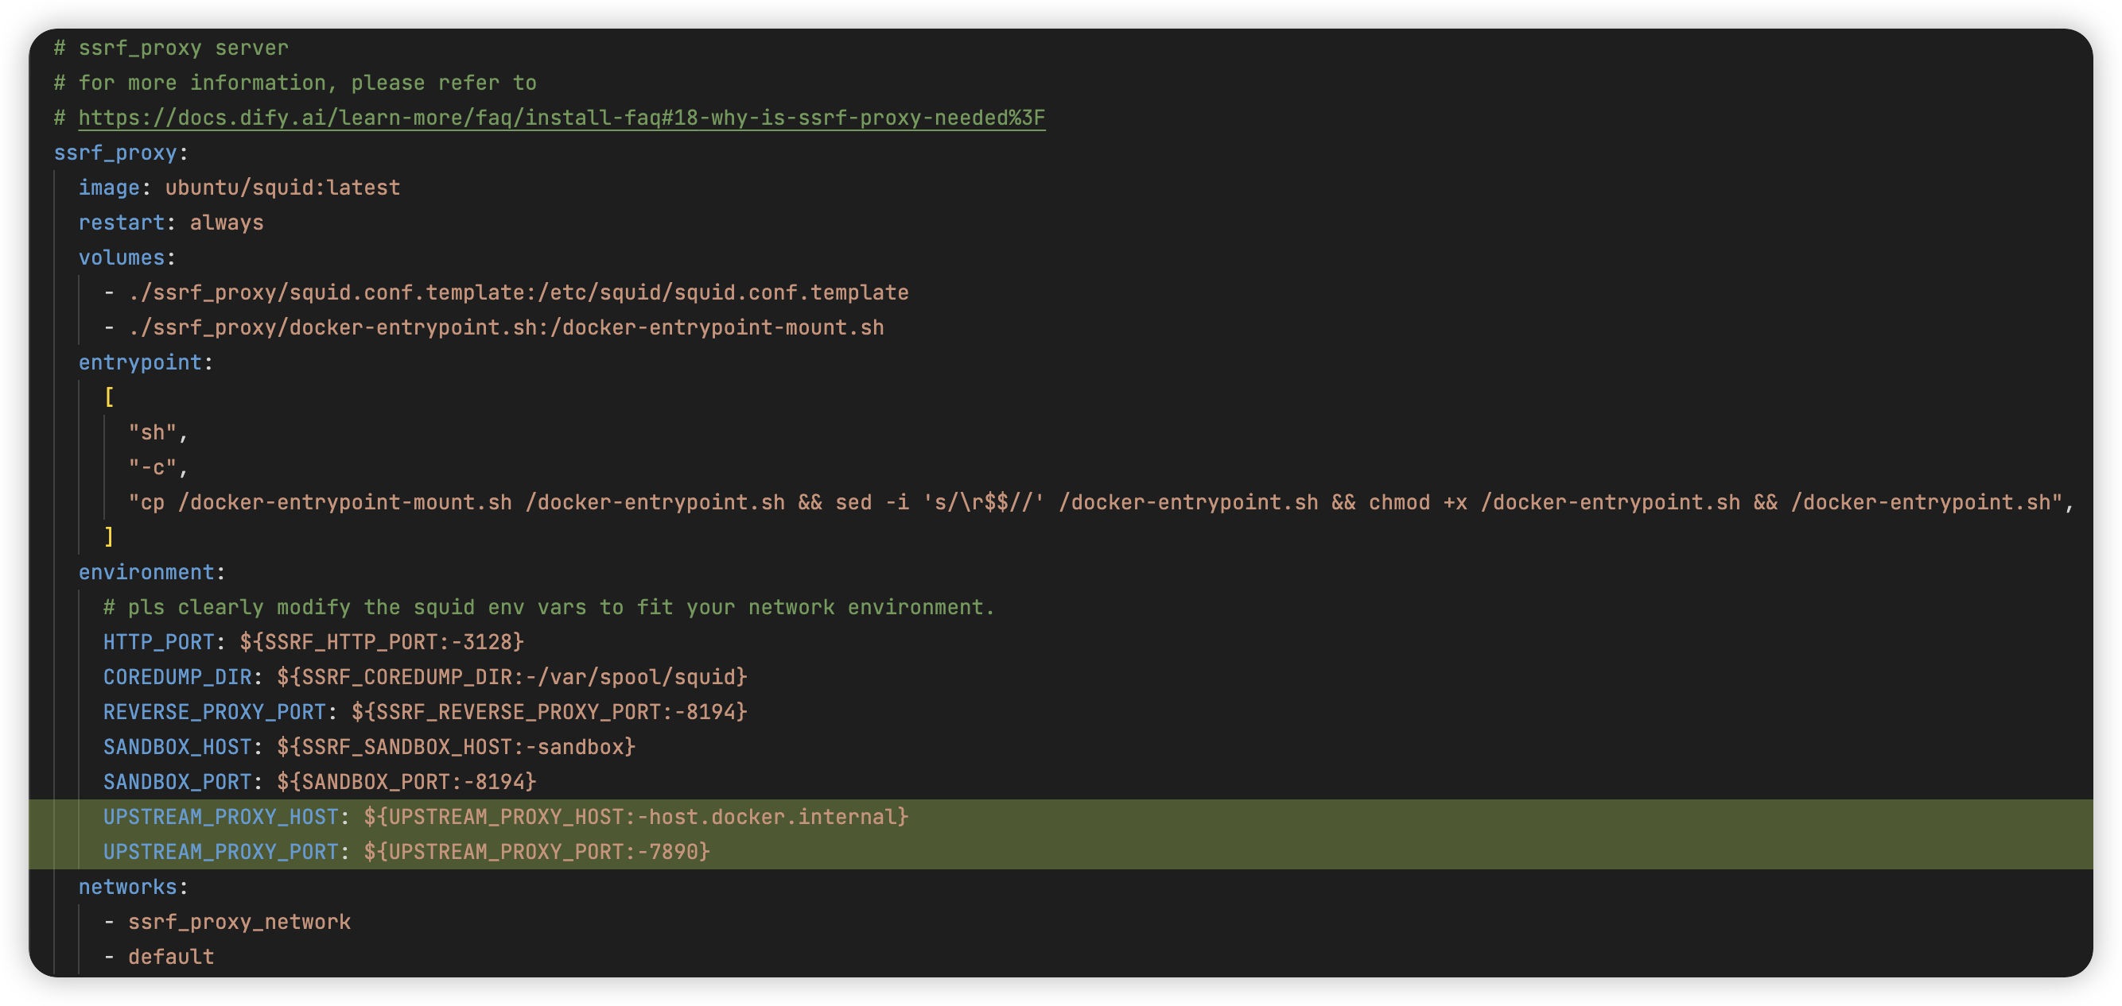Click the image key in ssrf_proxy
Image resolution: width=2122 pixels, height=1006 pixels.
[109, 188]
